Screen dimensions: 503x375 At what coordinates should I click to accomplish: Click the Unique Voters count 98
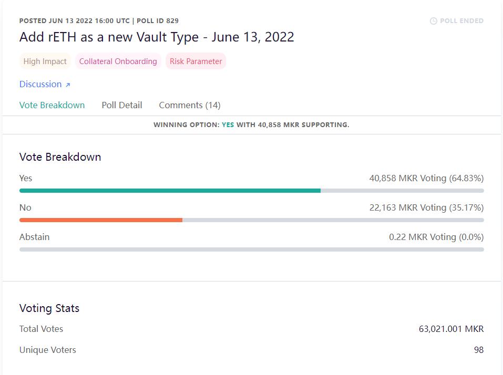(478, 350)
